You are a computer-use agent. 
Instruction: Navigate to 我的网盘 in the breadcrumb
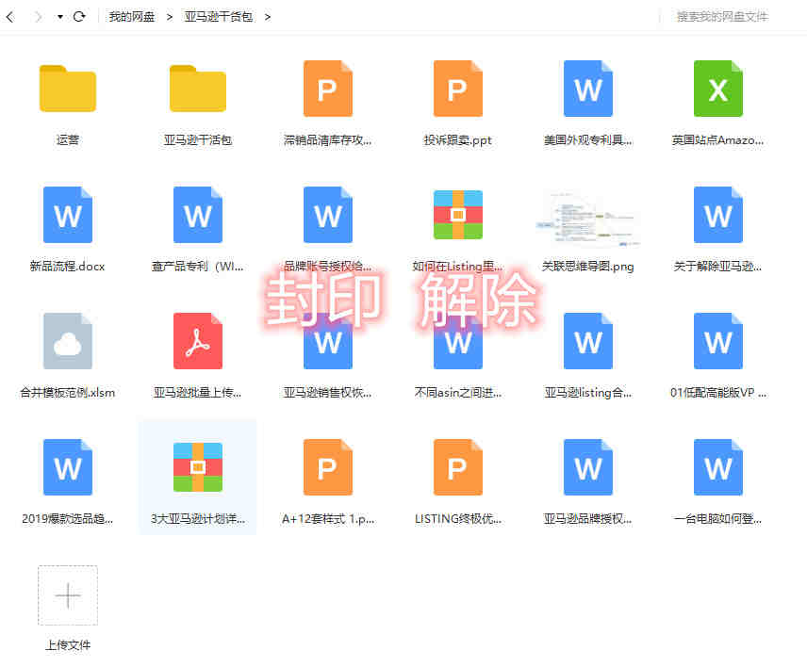point(132,17)
